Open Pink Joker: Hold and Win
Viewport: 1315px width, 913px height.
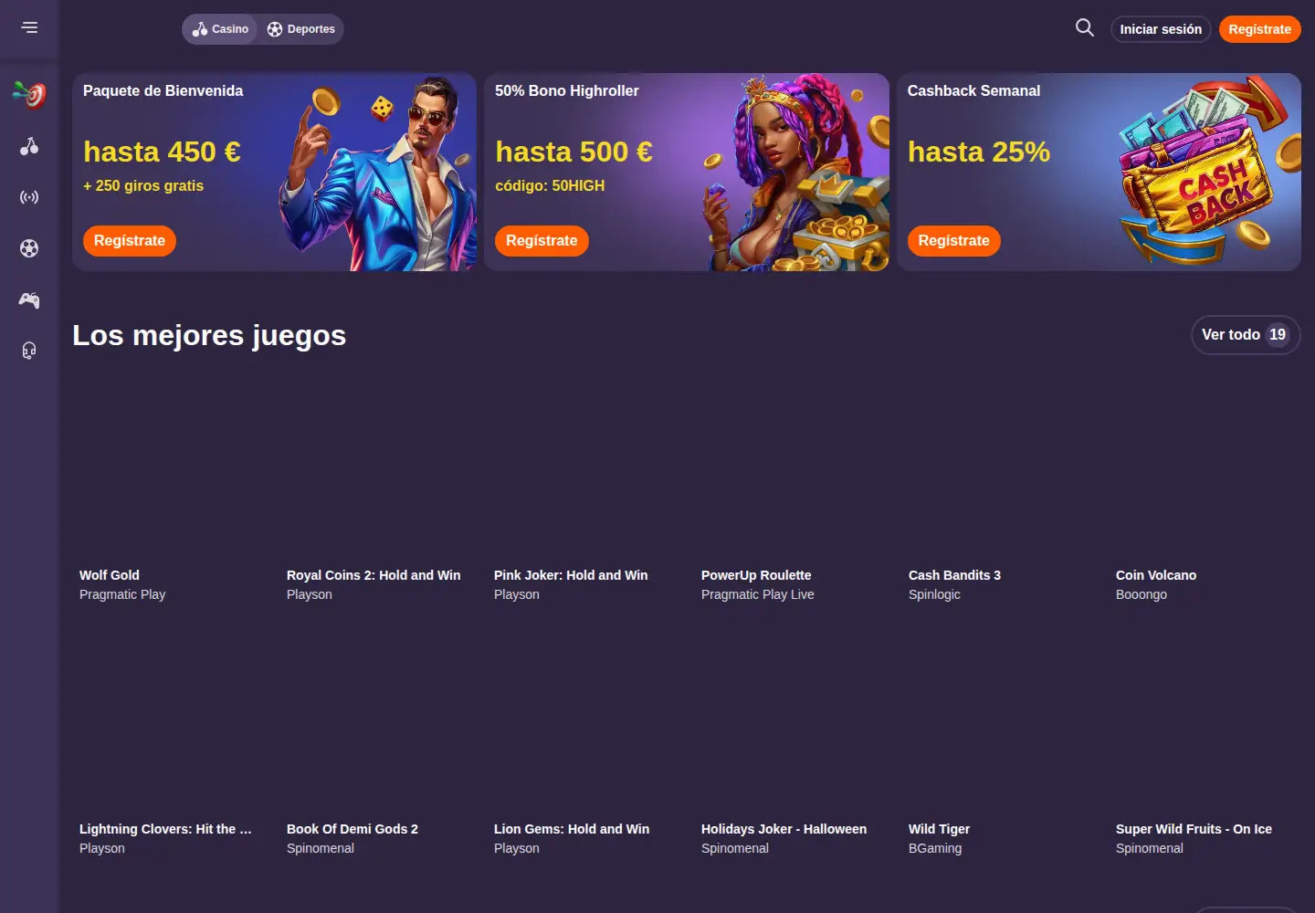tap(571, 575)
